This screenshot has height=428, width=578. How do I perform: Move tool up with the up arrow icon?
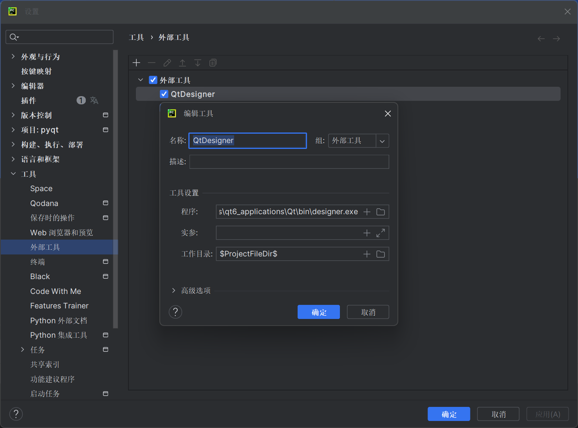pos(182,63)
